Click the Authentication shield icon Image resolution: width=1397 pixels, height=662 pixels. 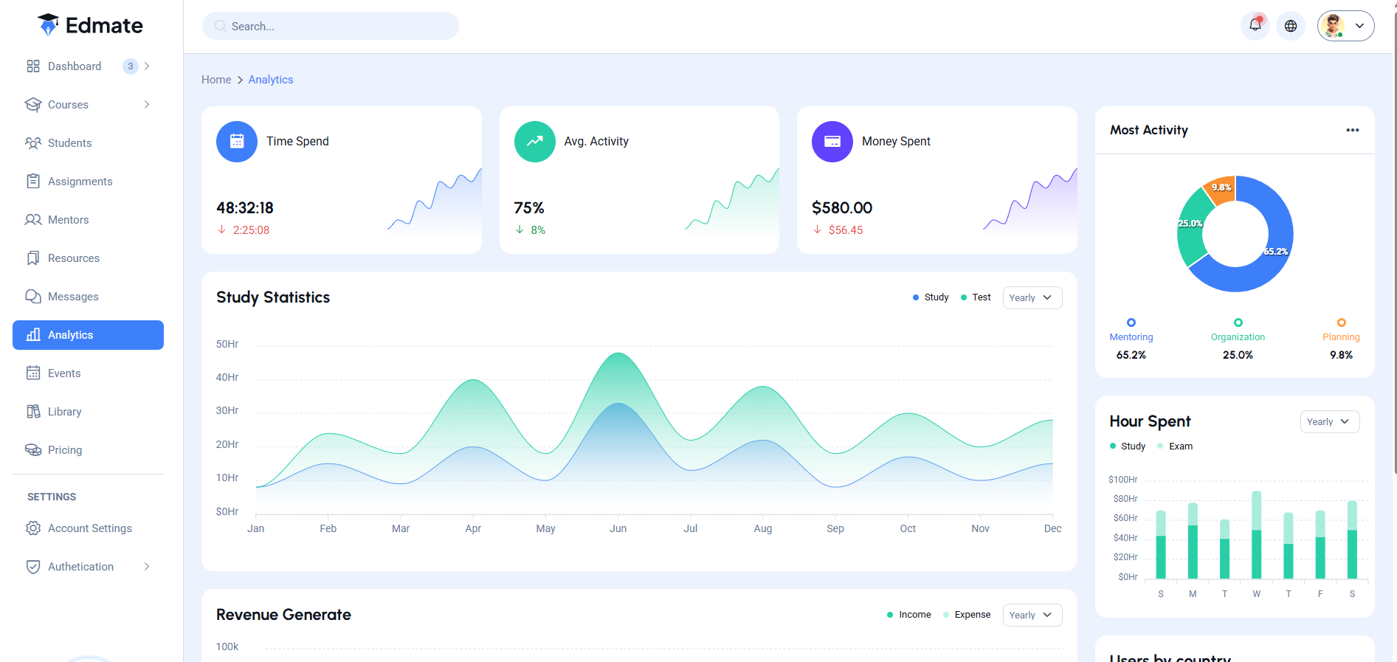click(x=33, y=567)
